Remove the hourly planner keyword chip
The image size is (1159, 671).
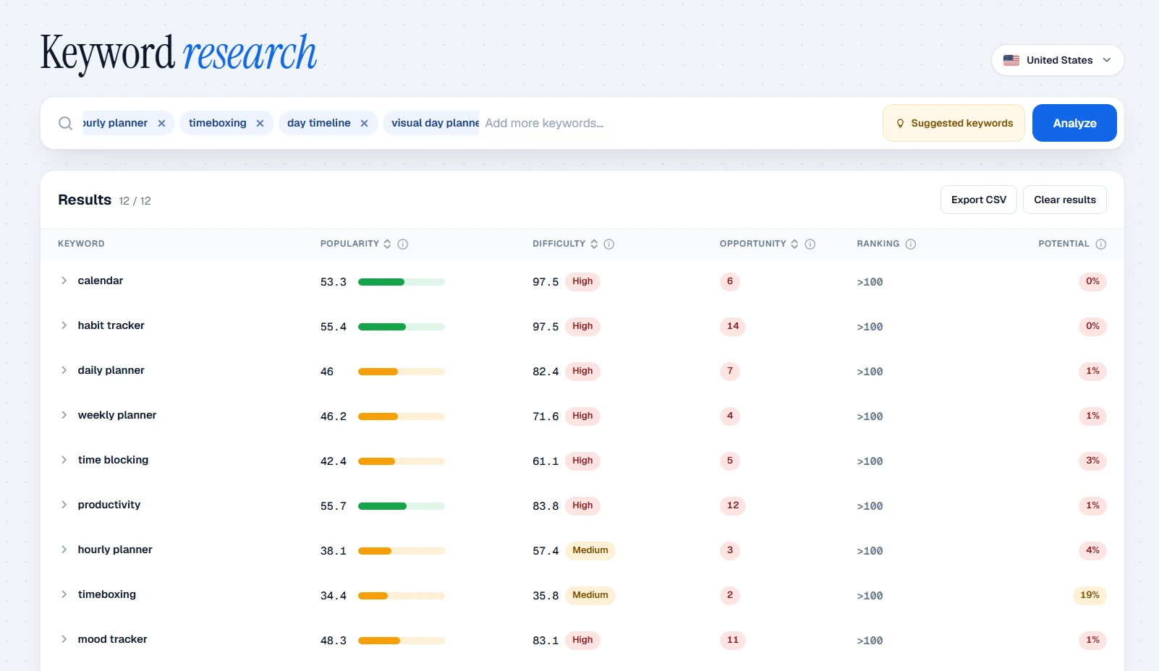click(161, 124)
